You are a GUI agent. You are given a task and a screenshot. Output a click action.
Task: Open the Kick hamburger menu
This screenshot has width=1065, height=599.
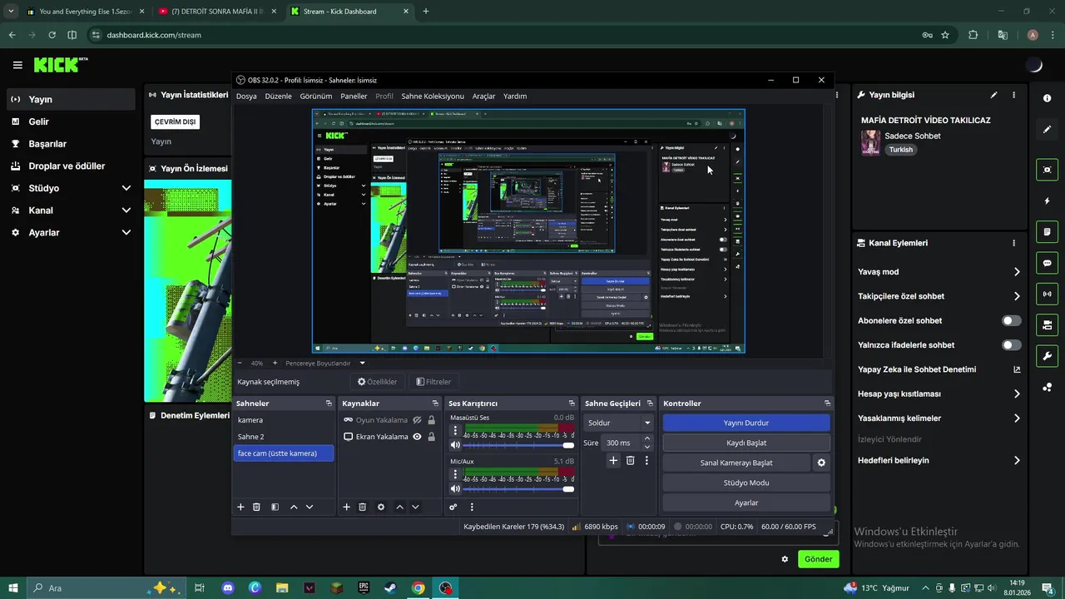17,65
